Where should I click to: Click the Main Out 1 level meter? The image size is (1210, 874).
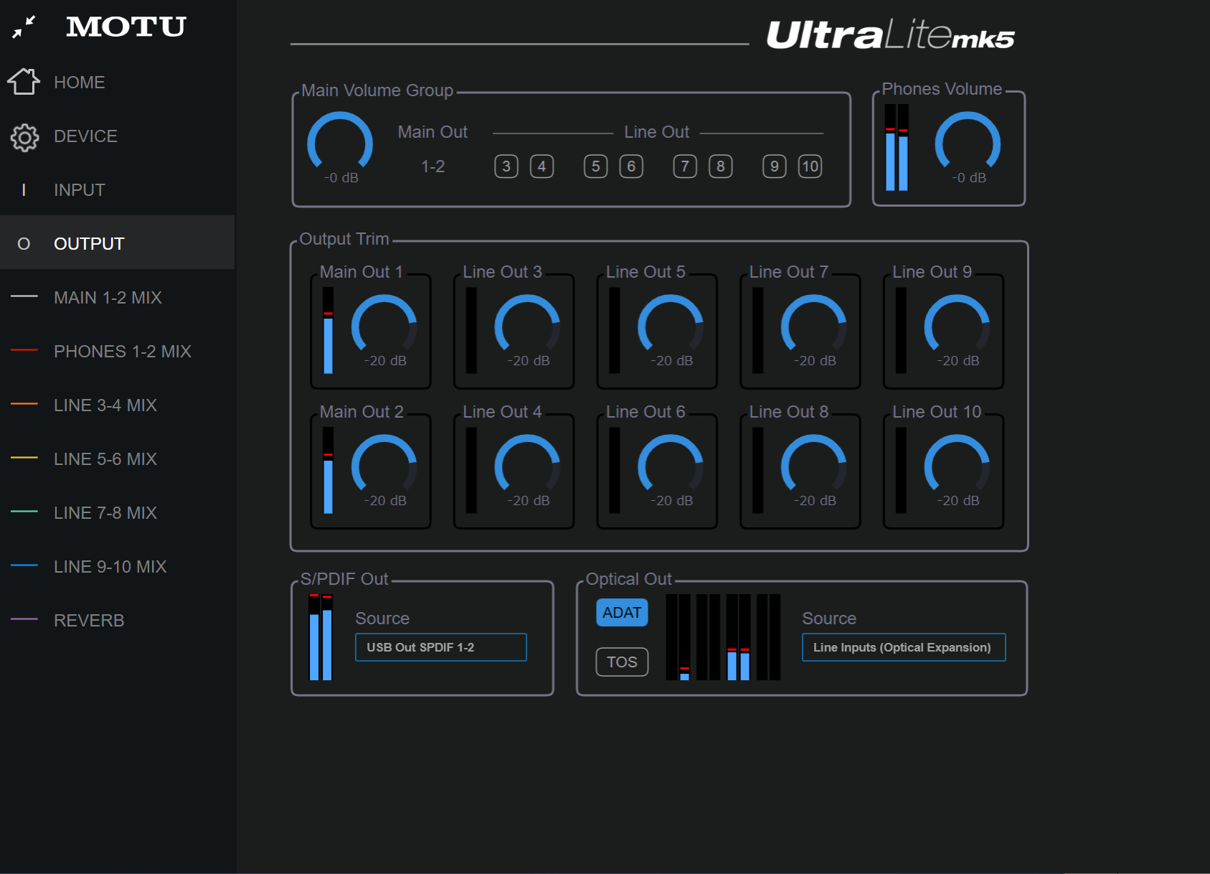[x=328, y=331]
